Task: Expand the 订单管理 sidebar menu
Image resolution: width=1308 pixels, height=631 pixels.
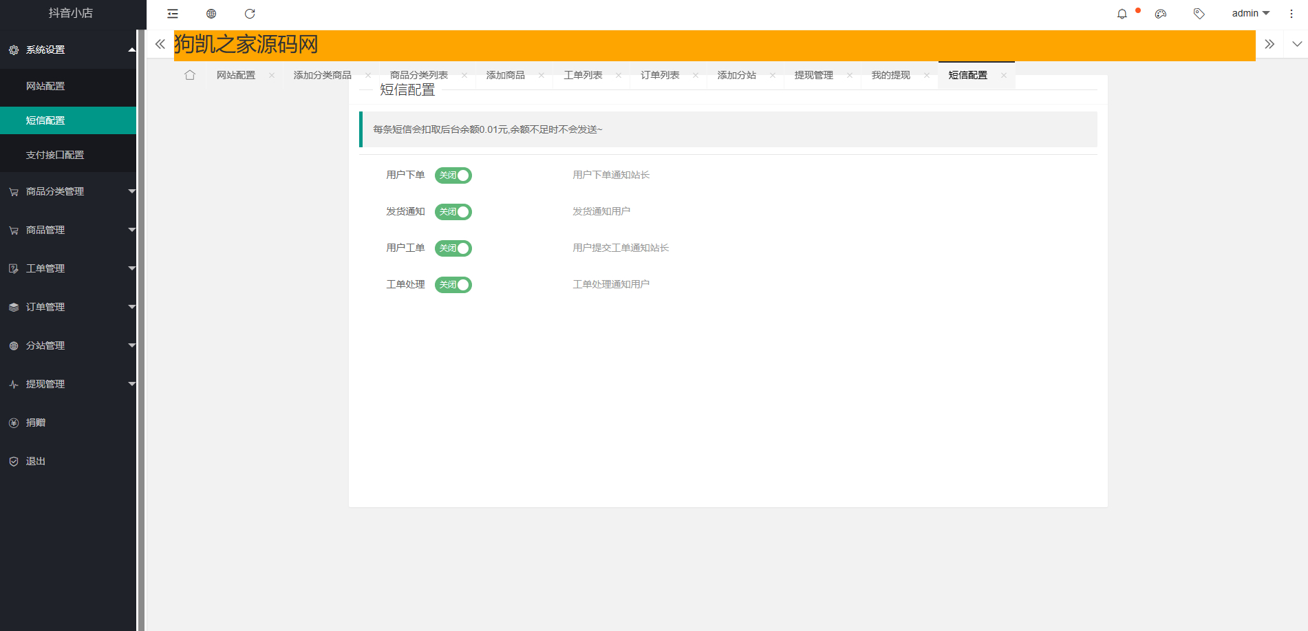Action: [69, 307]
